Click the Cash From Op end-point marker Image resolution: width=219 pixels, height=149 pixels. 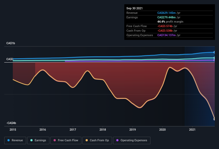point(214,119)
